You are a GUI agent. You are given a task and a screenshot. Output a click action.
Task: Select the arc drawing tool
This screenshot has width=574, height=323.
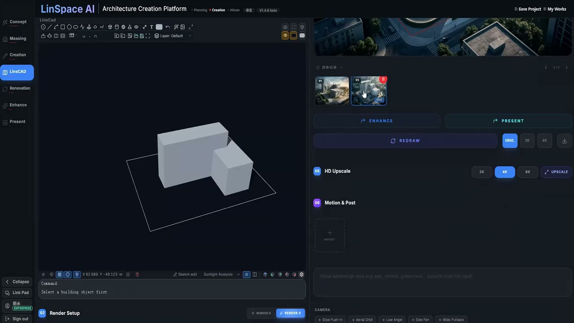coord(56,27)
